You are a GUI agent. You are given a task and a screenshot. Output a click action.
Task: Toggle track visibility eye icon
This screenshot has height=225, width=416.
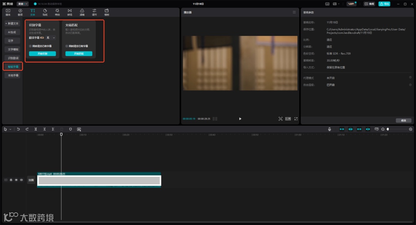click(x=16, y=180)
